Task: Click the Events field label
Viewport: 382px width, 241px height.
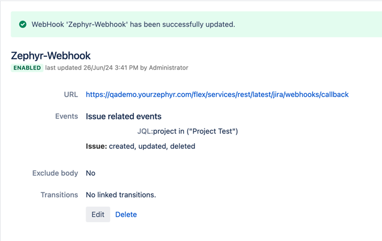Action: tap(67, 116)
